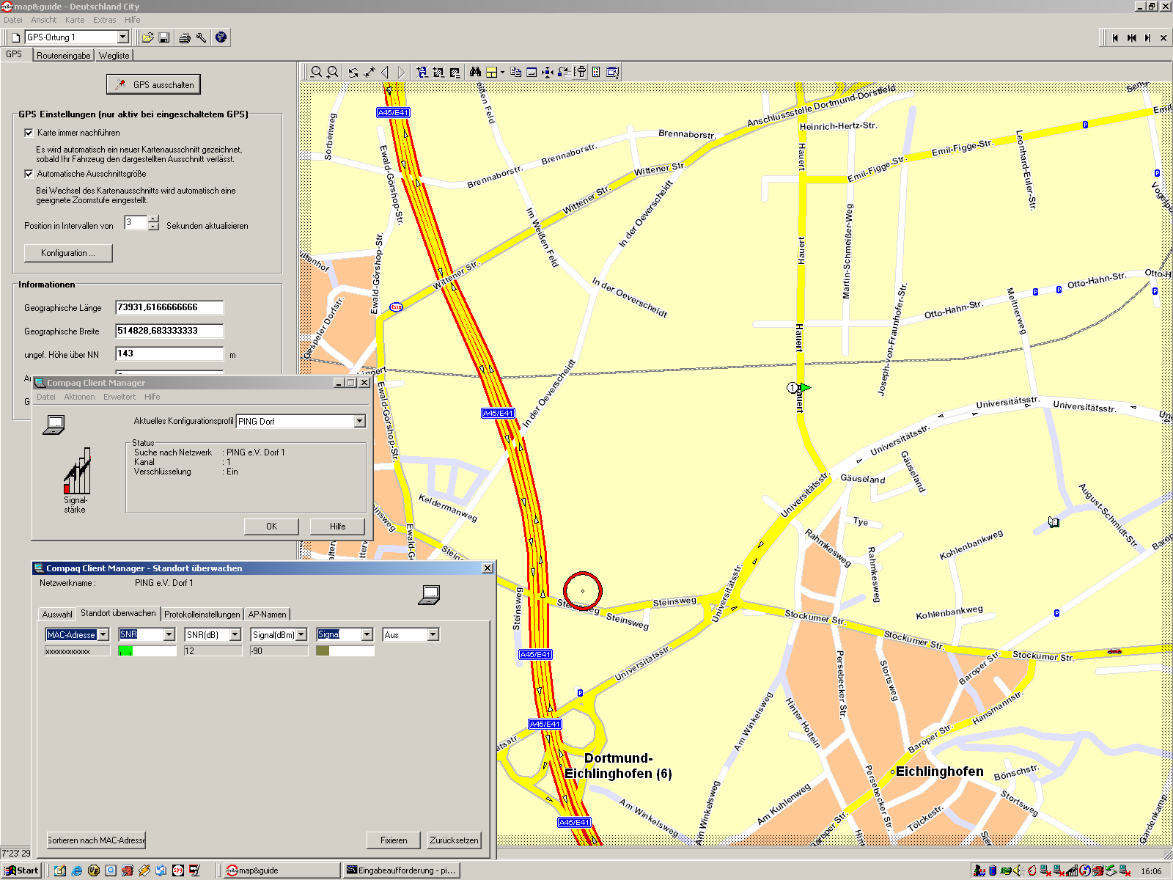The width and height of the screenshot is (1173, 880).
Task: Click Sortieren nach MAC-Adresse button
Action: click(x=96, y=840)
